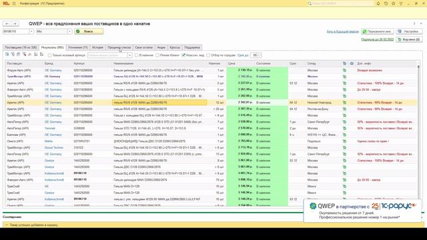Click the sort ascending icon in results toolbar
Screen dimensions: 427x240
[x=35, y=55]
